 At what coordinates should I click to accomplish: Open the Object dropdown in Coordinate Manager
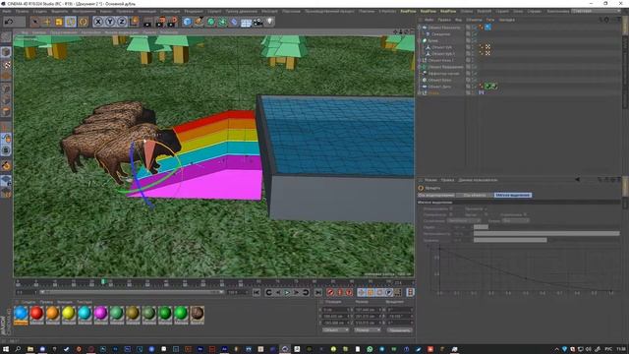[335, 330]
